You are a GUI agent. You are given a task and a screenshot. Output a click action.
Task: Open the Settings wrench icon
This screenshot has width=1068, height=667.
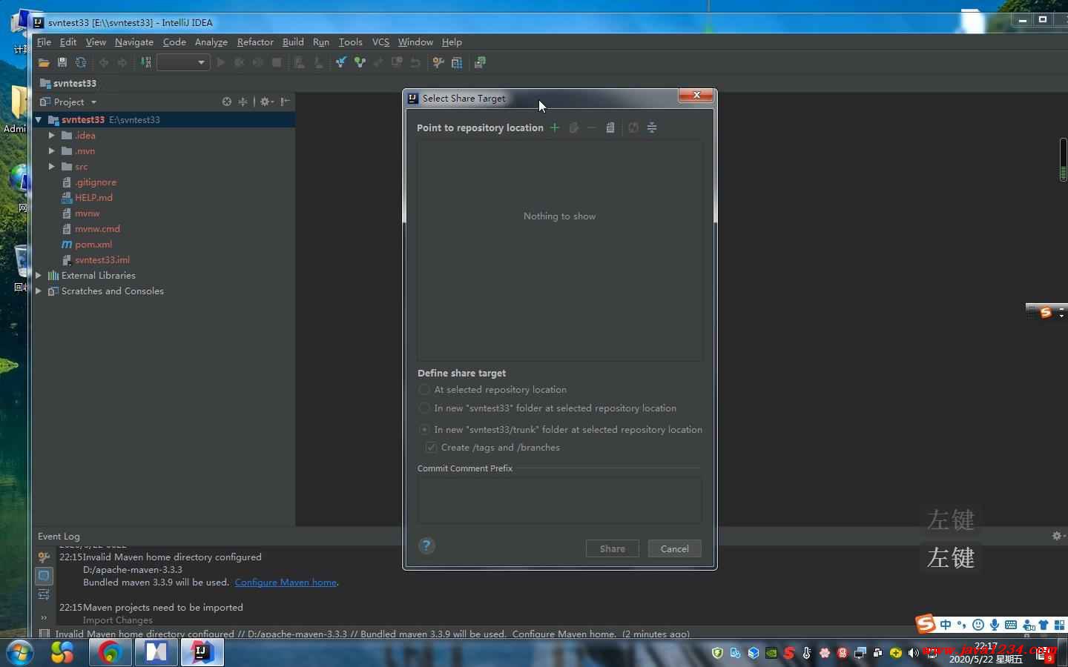point(438,63)
